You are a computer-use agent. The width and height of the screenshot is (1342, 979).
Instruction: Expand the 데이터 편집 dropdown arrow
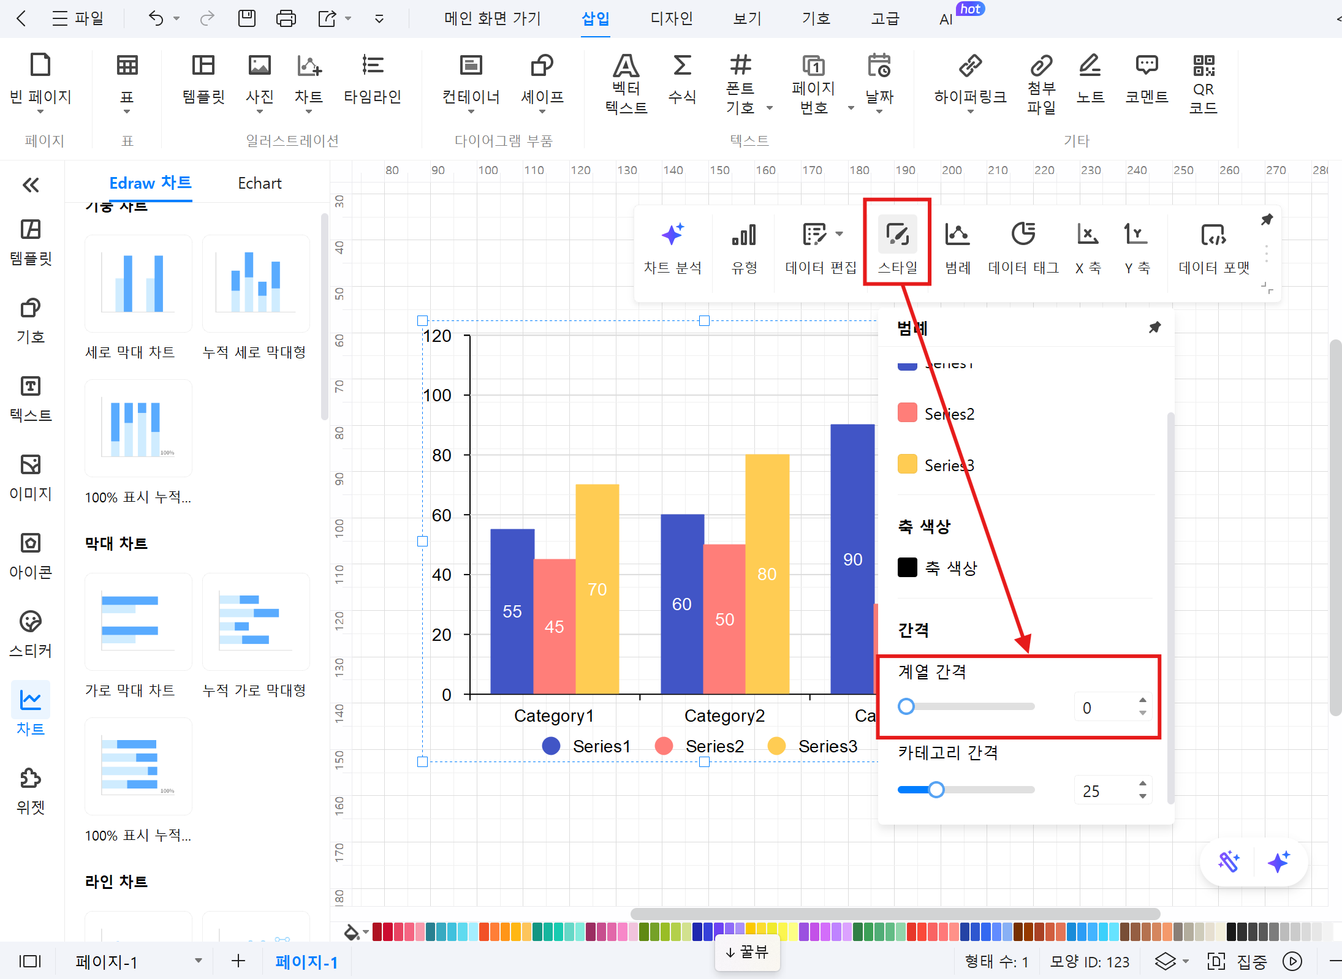[840, 233]
